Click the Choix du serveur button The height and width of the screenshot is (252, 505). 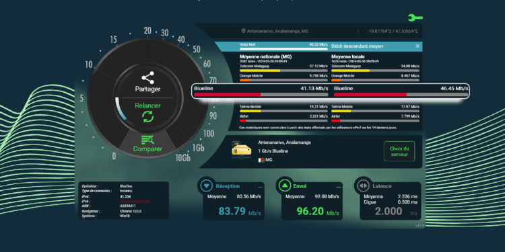[x=399, y=151]
